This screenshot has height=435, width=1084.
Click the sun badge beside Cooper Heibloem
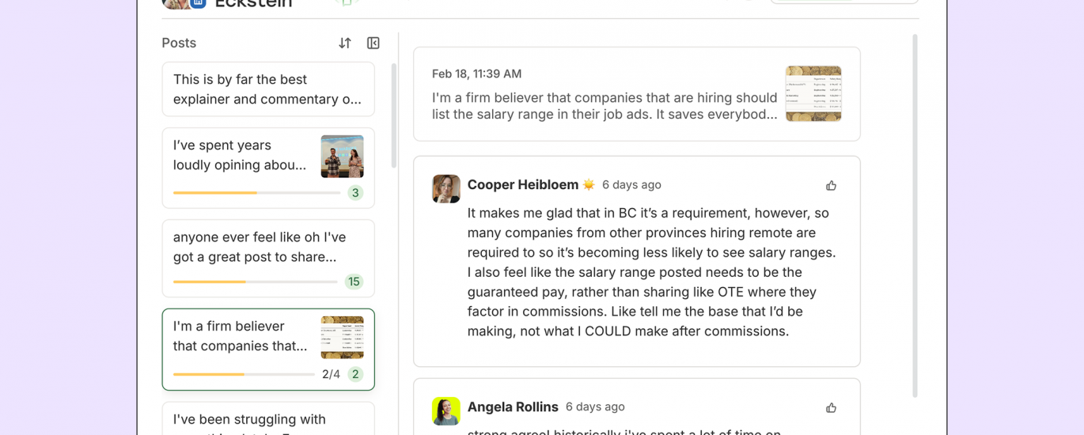pyautogui.click(x=589, y=185)
